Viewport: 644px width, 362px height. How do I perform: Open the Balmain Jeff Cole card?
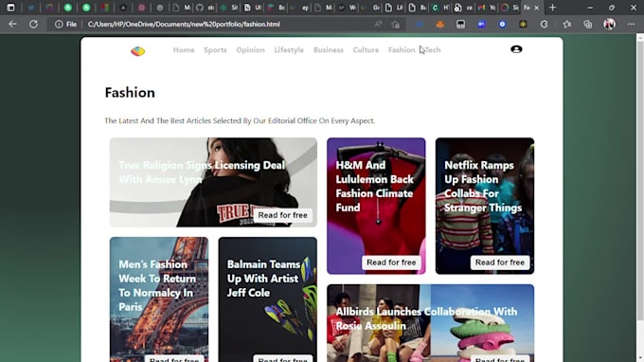tap(267, 299)
